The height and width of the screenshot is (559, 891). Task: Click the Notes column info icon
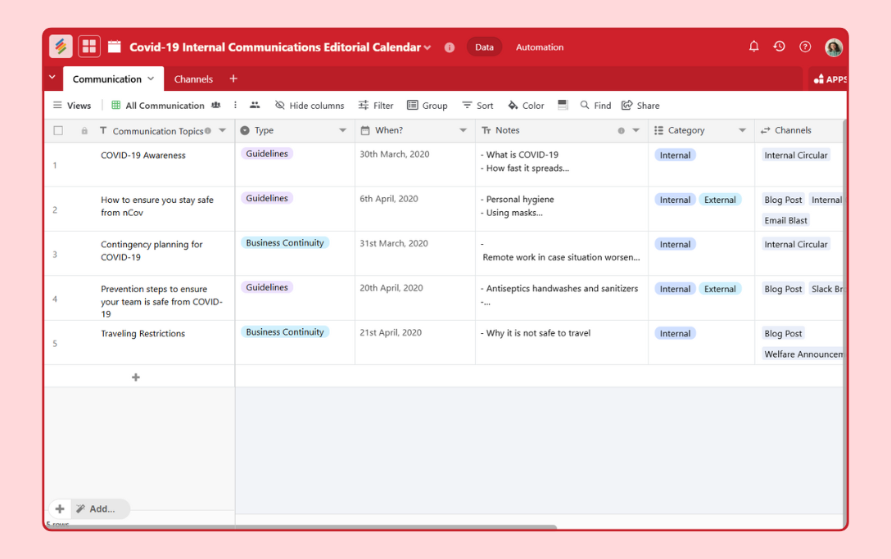coord(621,131)
